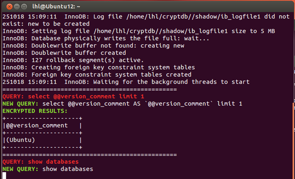295x179 pixels.
Task: Close the terminal window
Action: coord(9,7)
